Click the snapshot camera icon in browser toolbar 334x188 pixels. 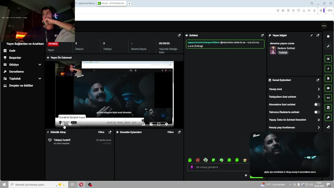283,10
